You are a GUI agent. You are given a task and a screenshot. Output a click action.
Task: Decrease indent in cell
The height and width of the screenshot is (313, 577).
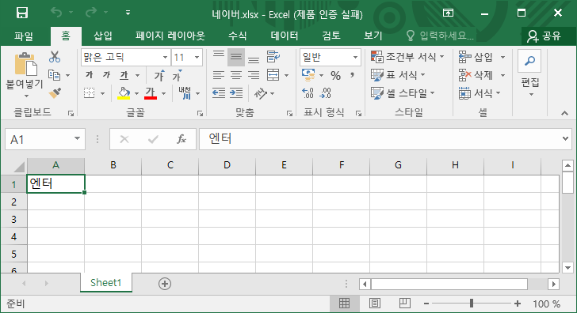pyautogui.click(x=219, y=93)
